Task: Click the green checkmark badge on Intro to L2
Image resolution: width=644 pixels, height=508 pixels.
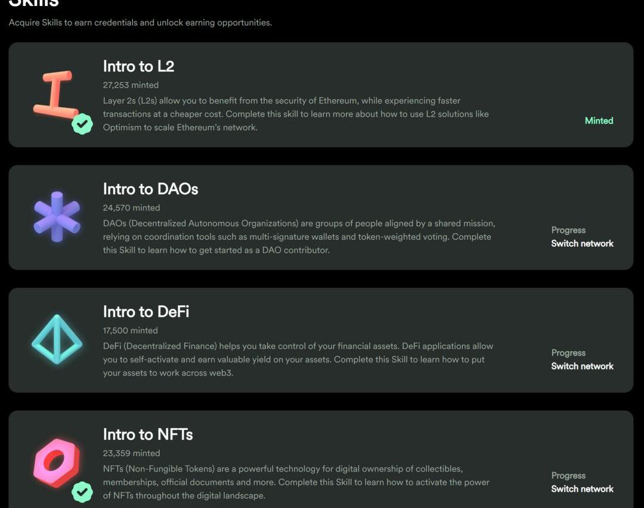Action: click(x=82, y=124)
